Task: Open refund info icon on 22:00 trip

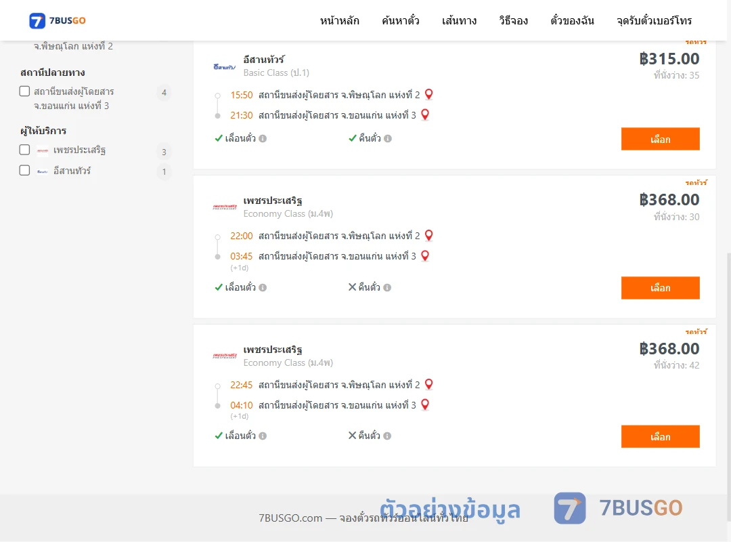Action: pos(387,287)
